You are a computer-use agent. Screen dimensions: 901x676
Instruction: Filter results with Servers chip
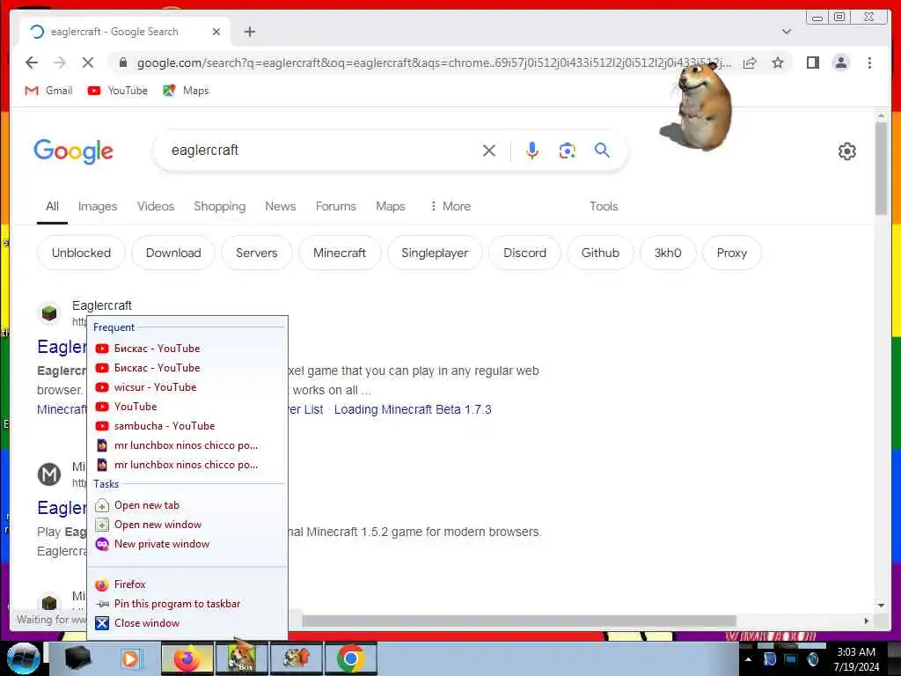coord(257,253)
